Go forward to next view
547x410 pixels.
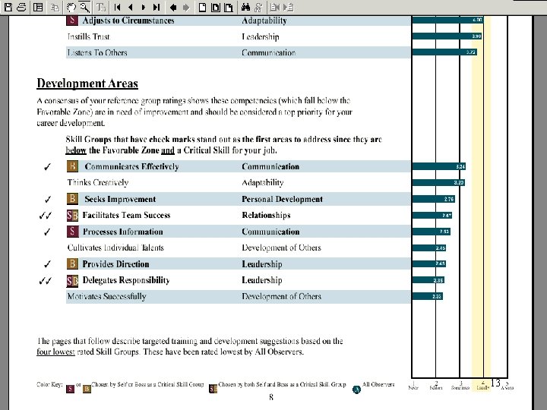pyautogui.click(x=186, y=7)
